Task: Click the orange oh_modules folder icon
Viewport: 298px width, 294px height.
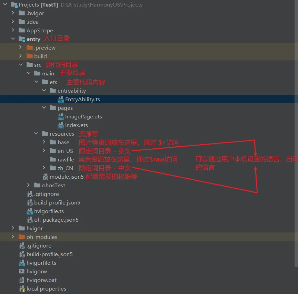Action: pos(22,237)
